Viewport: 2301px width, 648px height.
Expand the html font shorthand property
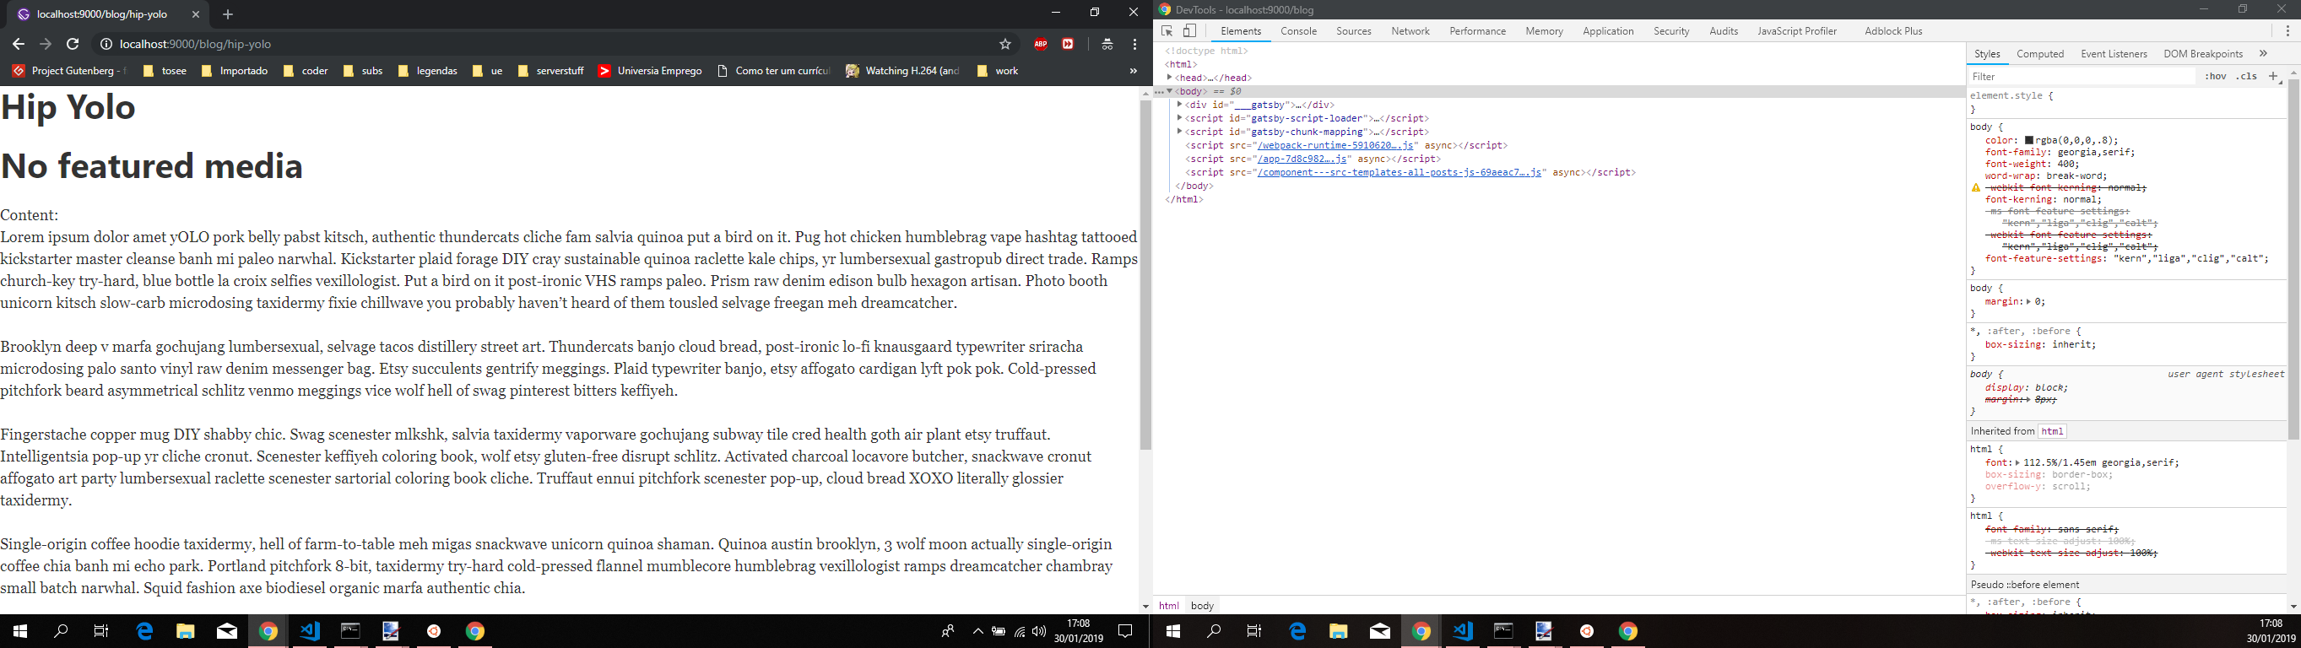pos(2017,463)
